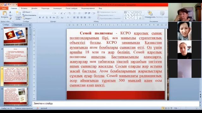Click Восстановить to reset slide layout
The image size is (202, 113).
(x=29, y=15)
